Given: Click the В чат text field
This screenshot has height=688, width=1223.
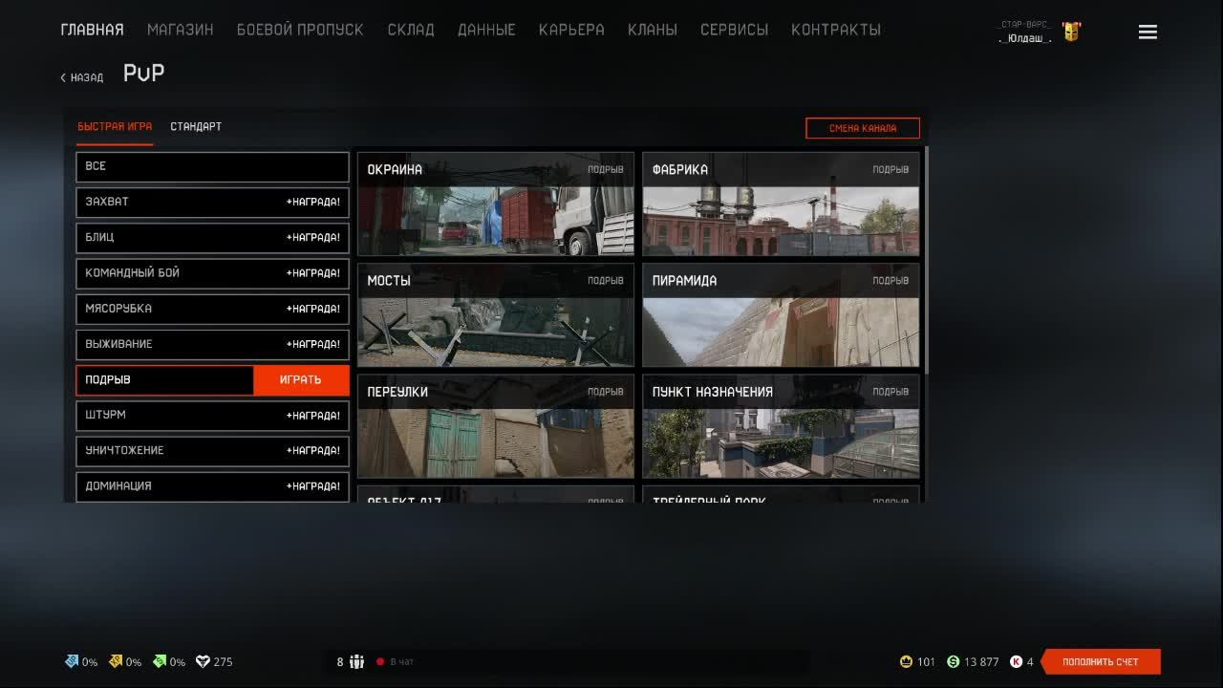Looking at the screenshot, I should coord(402,661).
